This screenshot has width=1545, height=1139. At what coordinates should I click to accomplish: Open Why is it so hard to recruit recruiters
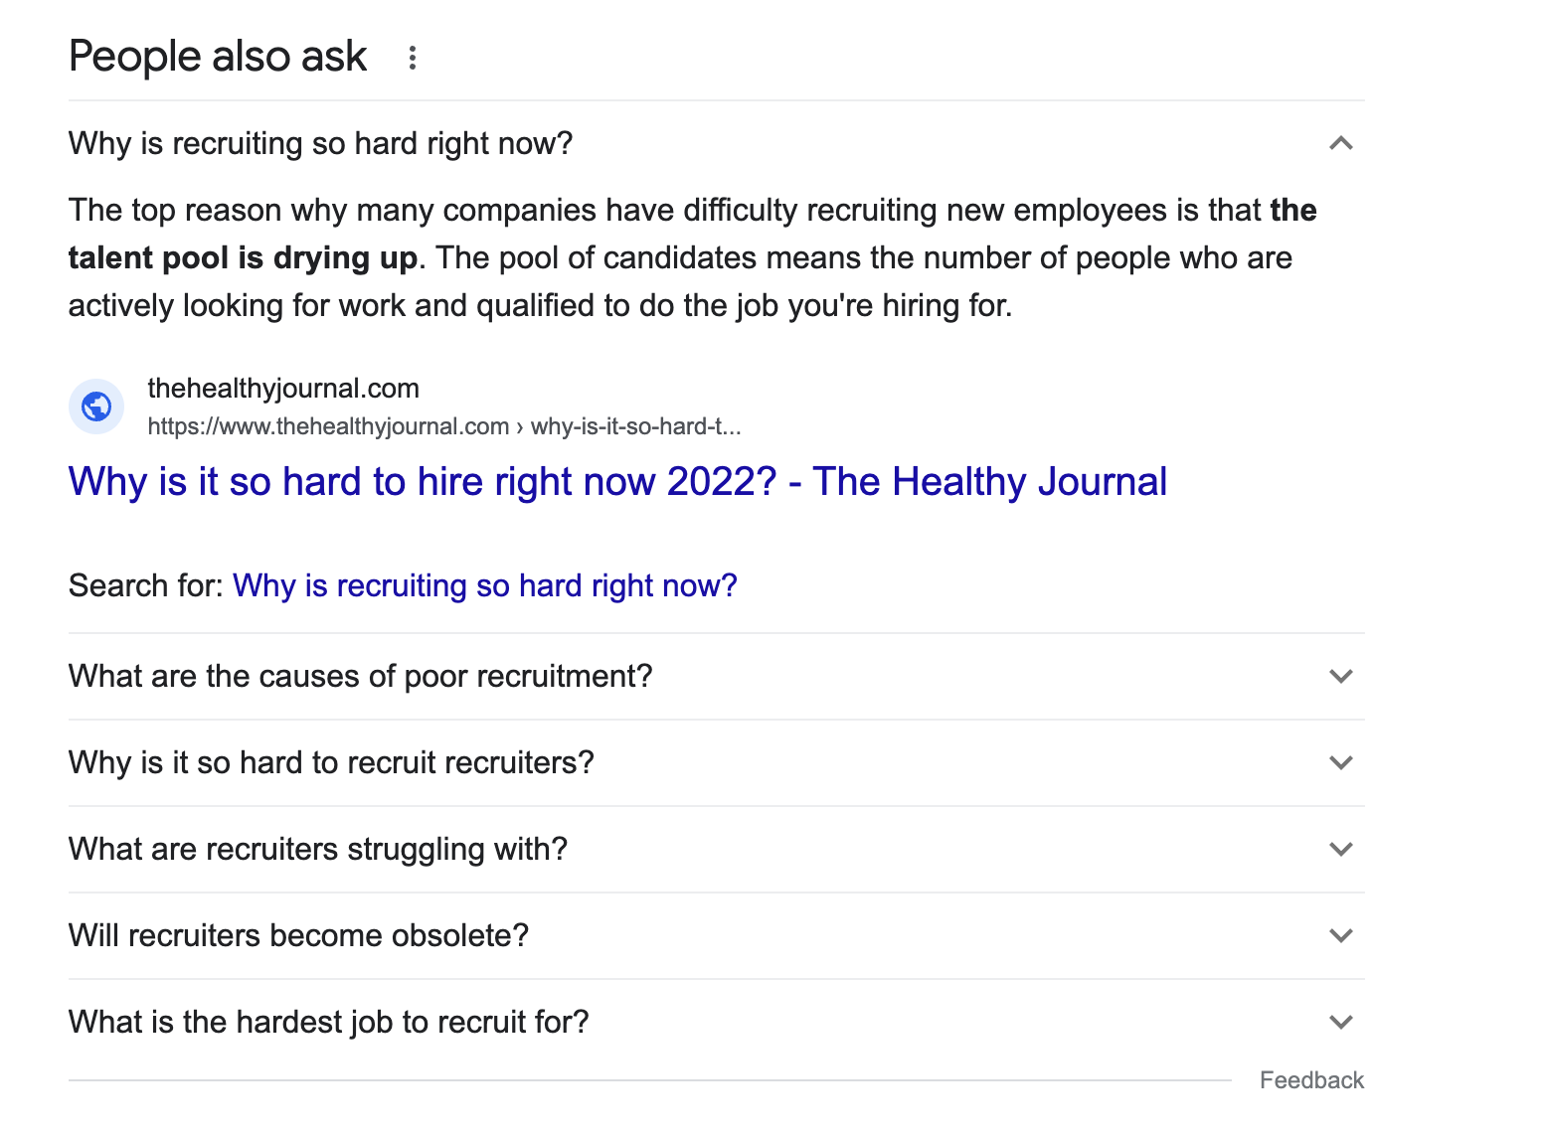tap(331, 762)
